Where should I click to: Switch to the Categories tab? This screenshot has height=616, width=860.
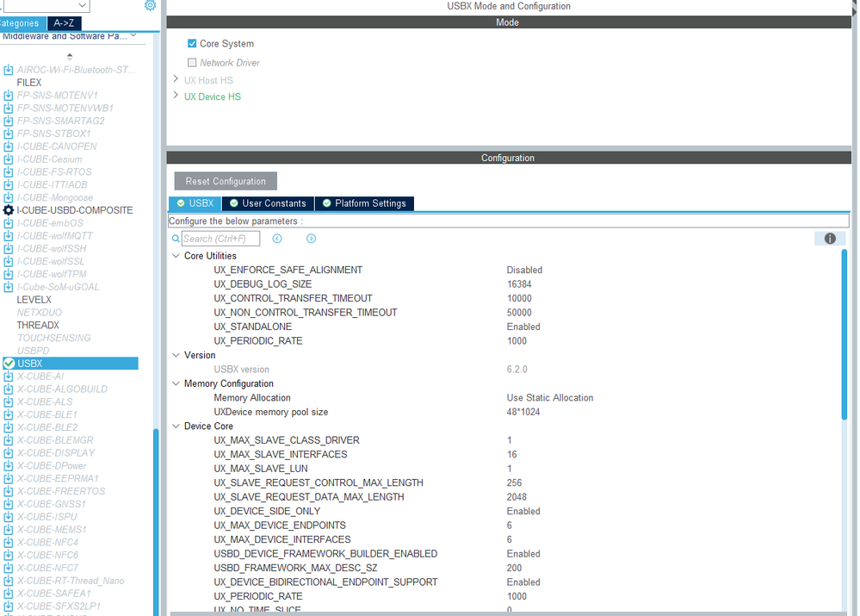[22, 23]
